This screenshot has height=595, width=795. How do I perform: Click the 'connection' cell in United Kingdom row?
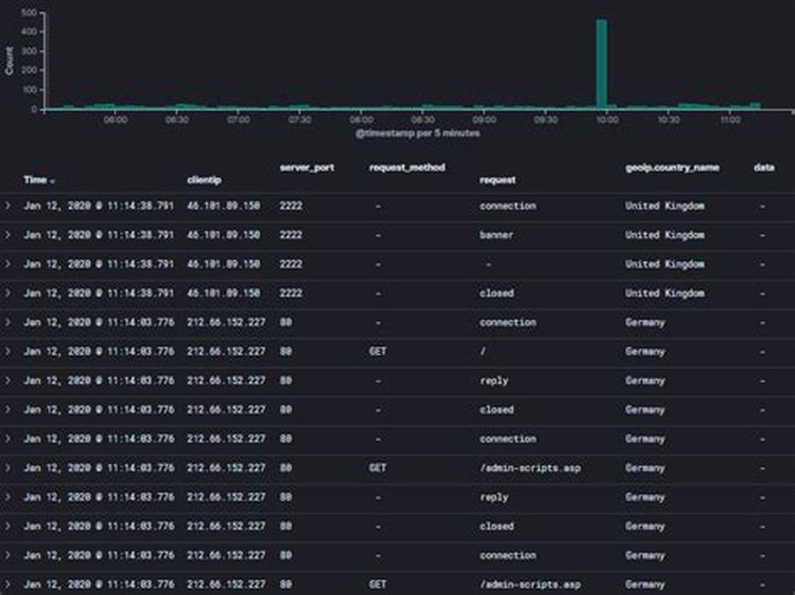coord(507,205)
